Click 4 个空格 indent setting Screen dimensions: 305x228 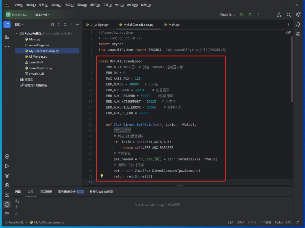[265, 222]
